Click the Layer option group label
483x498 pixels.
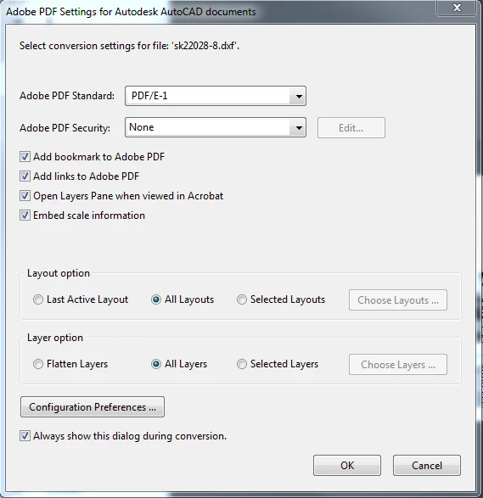tap(55, 338)
